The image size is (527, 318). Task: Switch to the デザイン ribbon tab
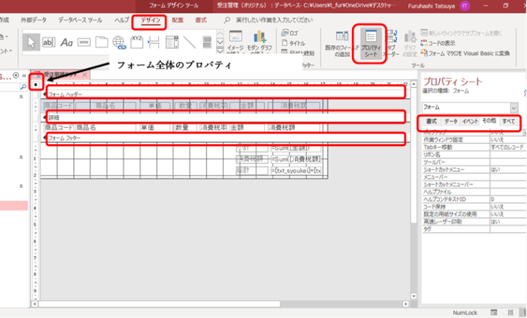[x=152, y=20]
